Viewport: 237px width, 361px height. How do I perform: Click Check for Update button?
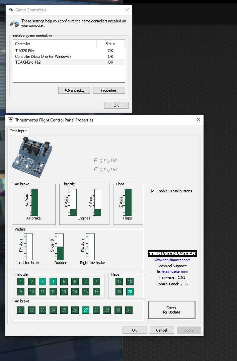coord(172,310)
